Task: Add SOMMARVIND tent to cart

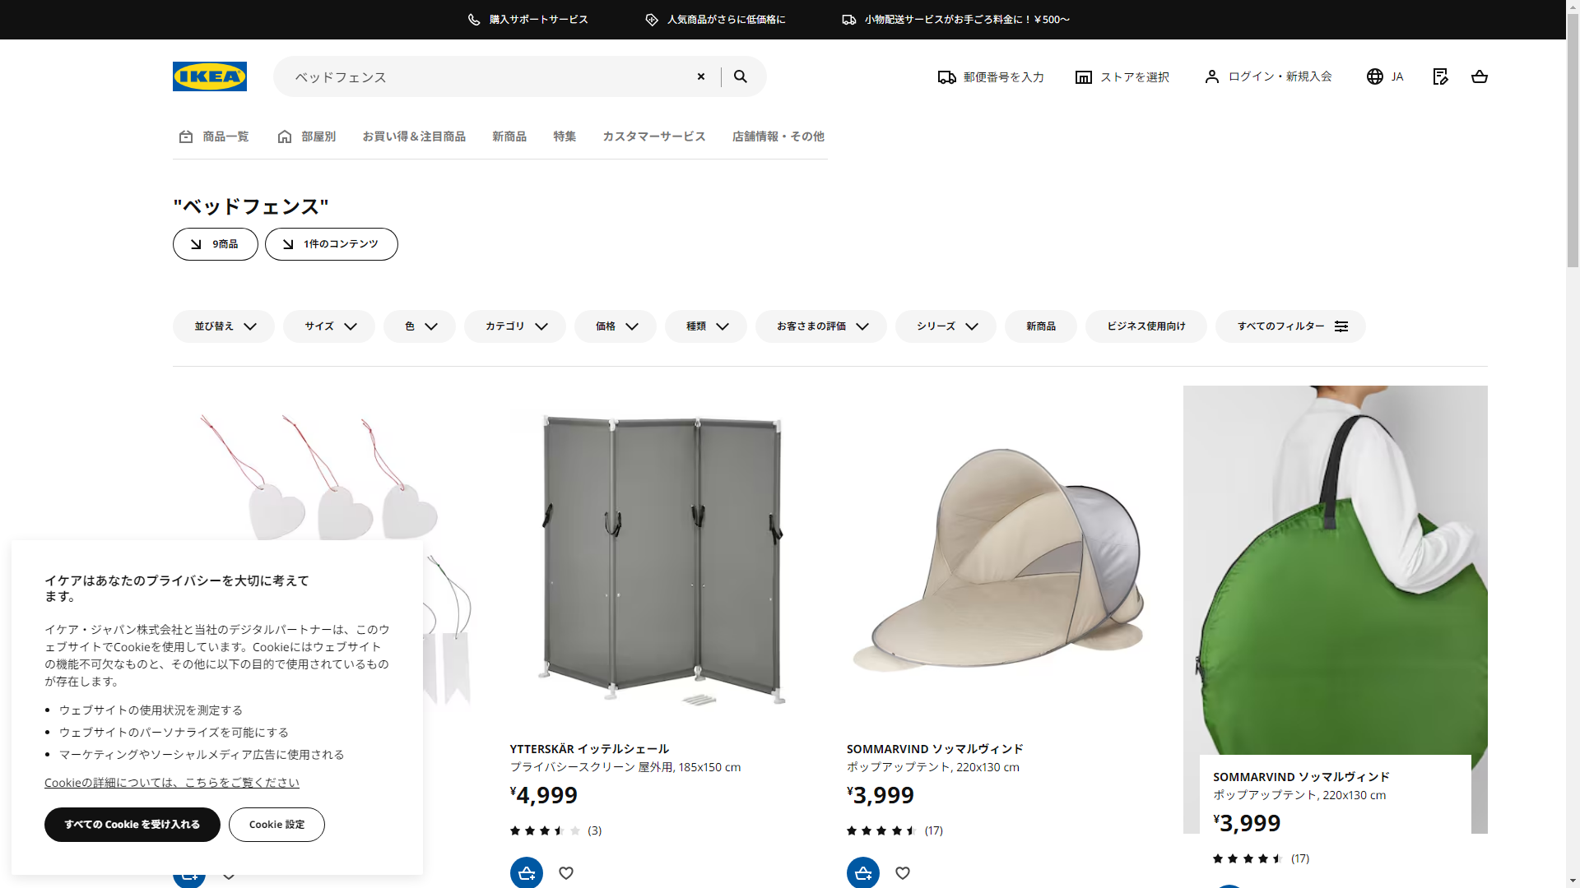Action: [863, 872]
